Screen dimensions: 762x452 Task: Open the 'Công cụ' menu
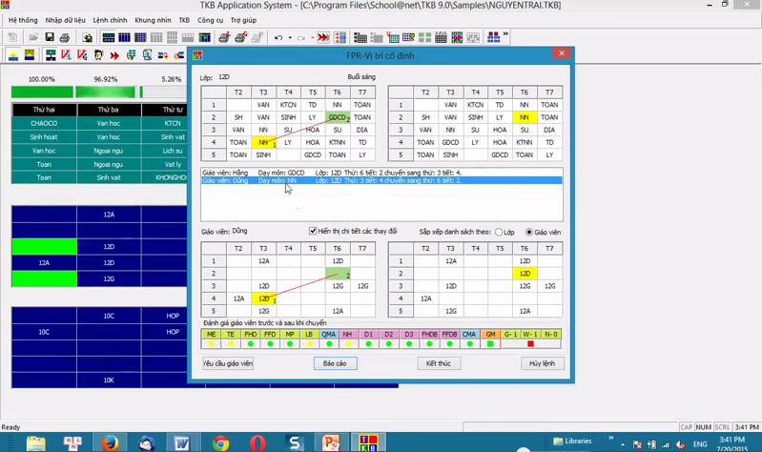click(210, 20)
